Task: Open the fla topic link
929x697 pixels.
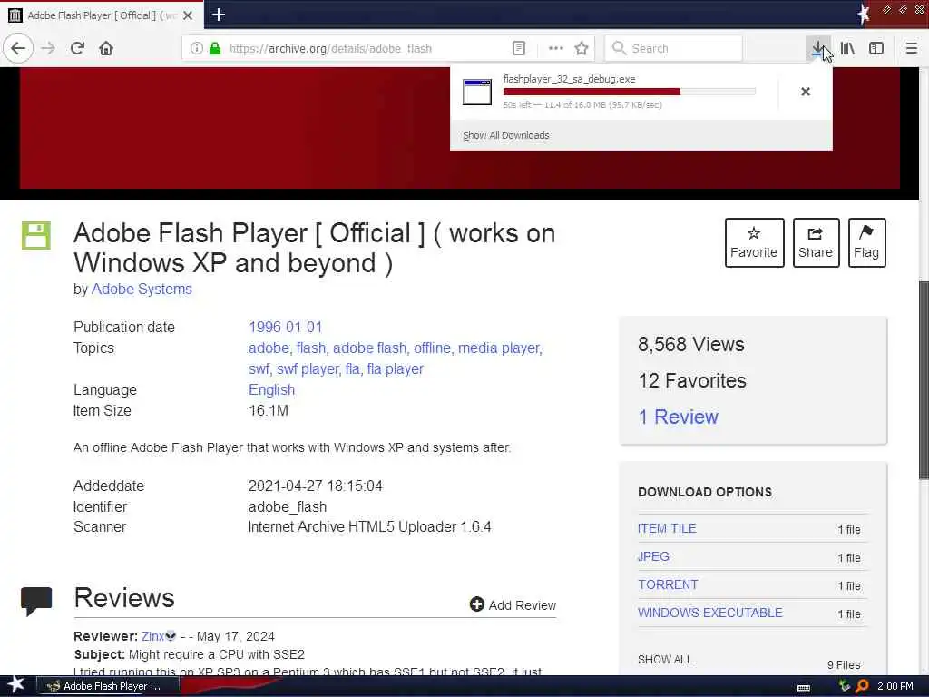Action: (x=353, y=368)
